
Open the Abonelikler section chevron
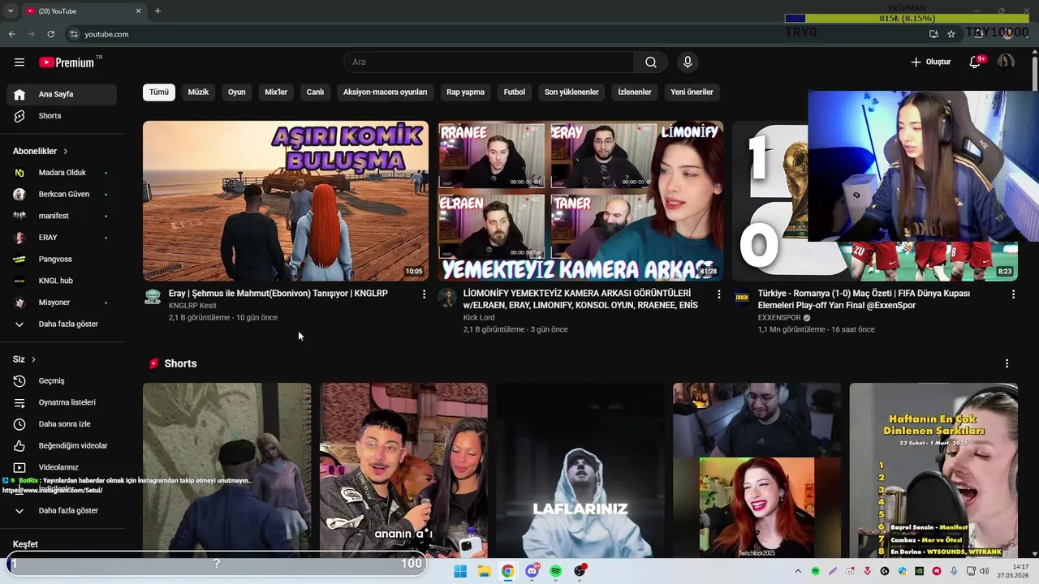(66, 152)
